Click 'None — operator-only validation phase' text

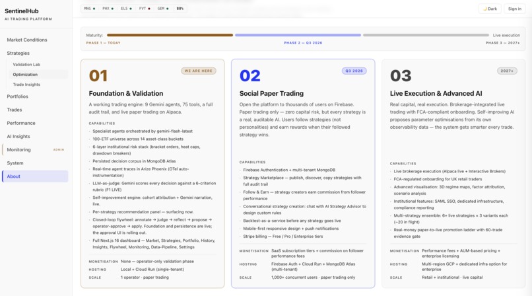click(157, 262)
